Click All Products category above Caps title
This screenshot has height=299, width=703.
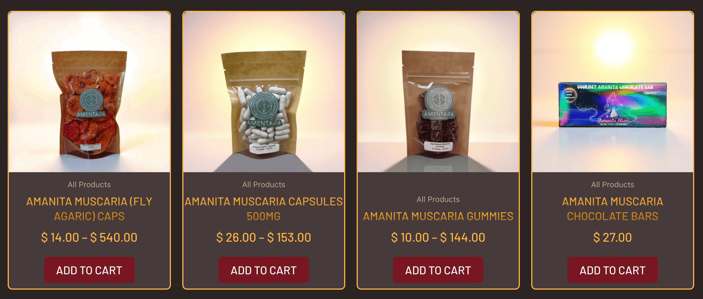pos(89,185)
